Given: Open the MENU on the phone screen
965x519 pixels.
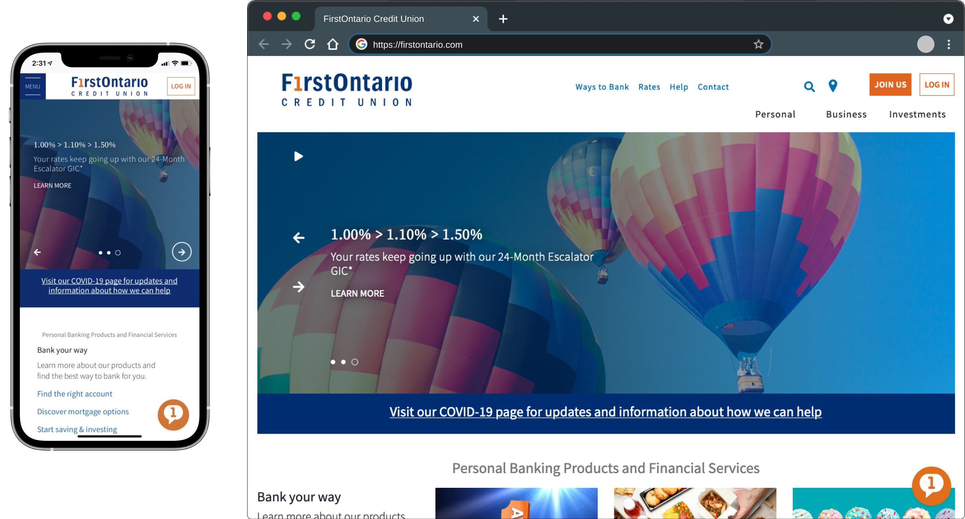Looking at the screenshot, I should click(x=33, y=86).
